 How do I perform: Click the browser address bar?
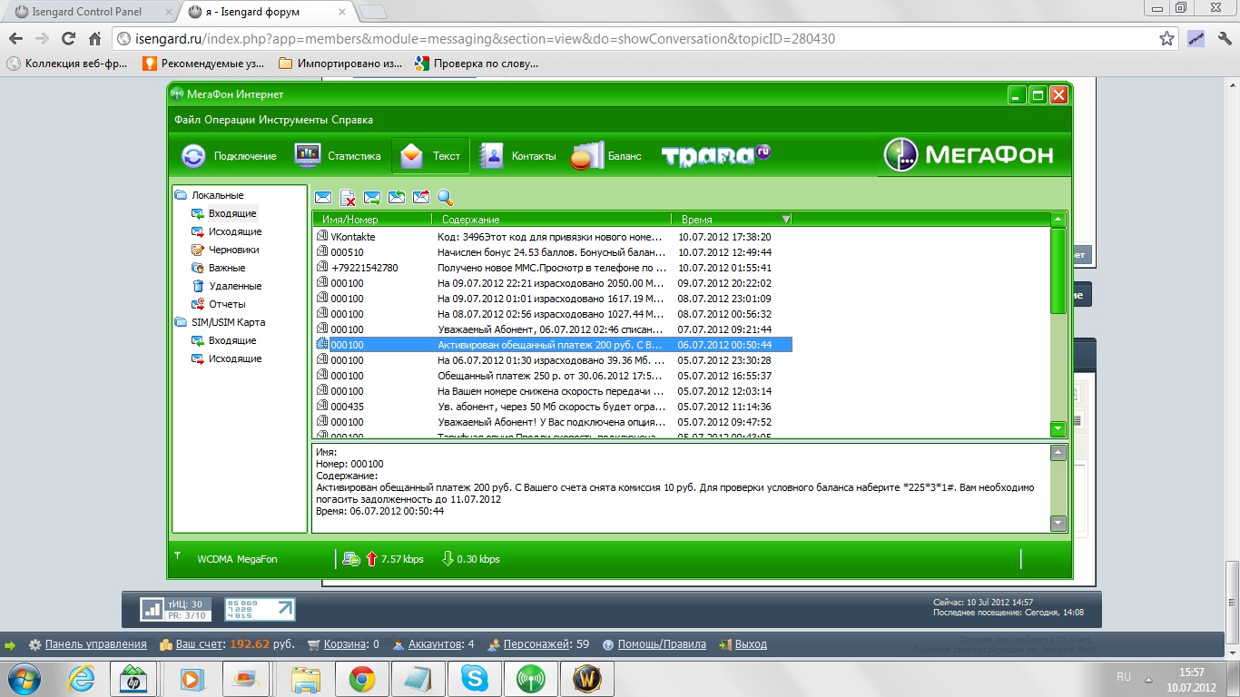(x=635, y=39)
